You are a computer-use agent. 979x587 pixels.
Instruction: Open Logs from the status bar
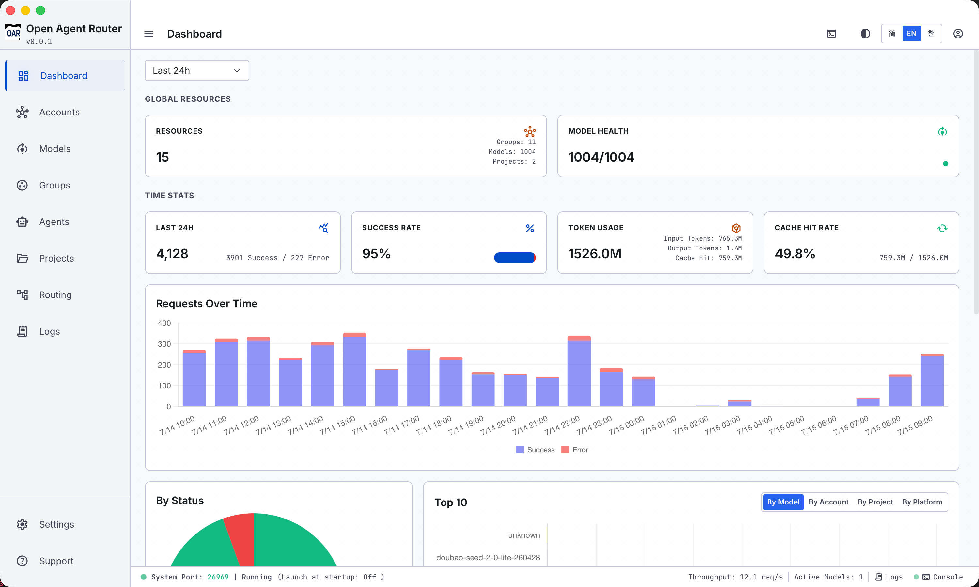coord(889,577)
